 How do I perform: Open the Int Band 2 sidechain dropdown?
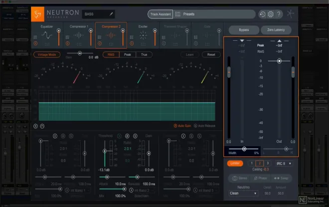click(x=144, y=191)
